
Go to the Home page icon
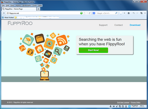click(x=129, y=13)
